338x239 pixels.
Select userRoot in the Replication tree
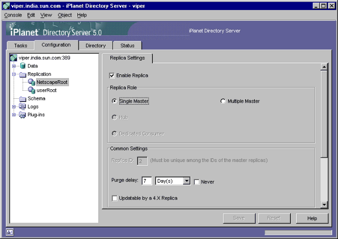click(47, 90)
